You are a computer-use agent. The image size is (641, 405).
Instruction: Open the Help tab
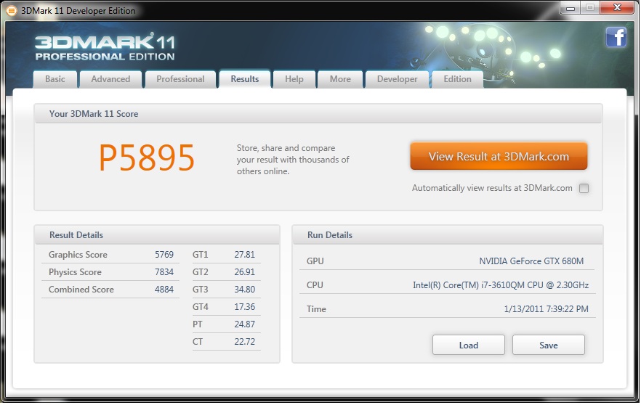point(294,79)
